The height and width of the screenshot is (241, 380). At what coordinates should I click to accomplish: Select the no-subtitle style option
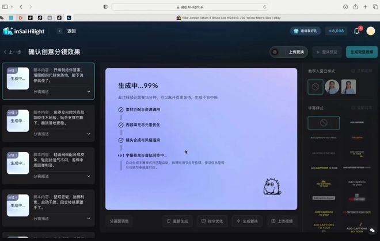pos(324,123)
